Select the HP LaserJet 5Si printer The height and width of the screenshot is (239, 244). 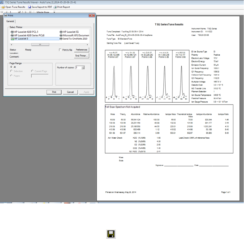click(71, 32)
